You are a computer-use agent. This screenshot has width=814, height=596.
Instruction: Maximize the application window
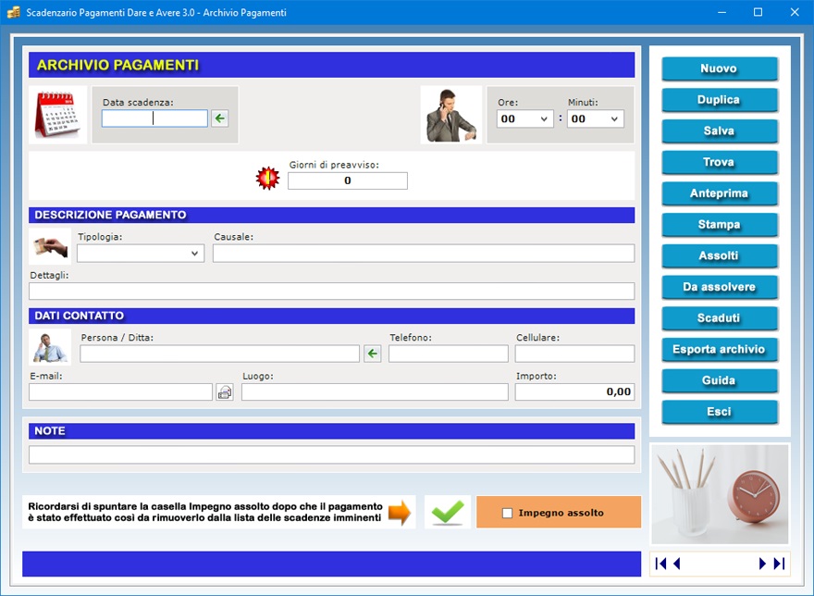coord(758,12)
